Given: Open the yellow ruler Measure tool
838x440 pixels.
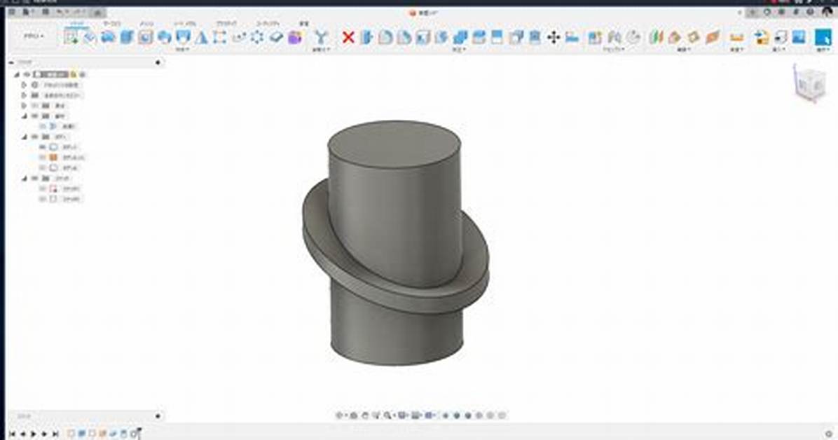Looking at the screenshot, I should click(737, 37).
